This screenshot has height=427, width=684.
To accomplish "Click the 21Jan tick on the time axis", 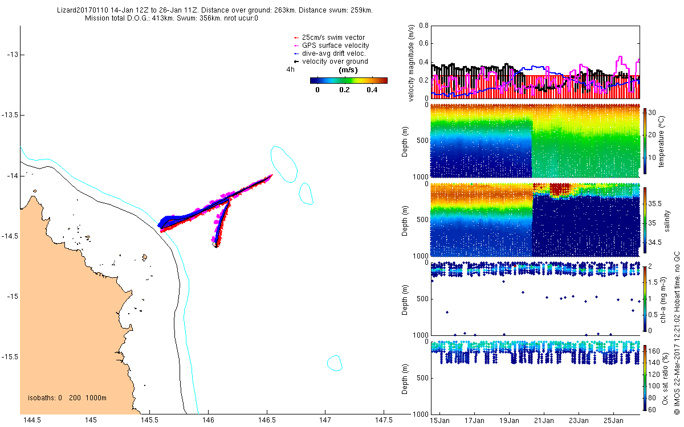I will tap(544, 414).
